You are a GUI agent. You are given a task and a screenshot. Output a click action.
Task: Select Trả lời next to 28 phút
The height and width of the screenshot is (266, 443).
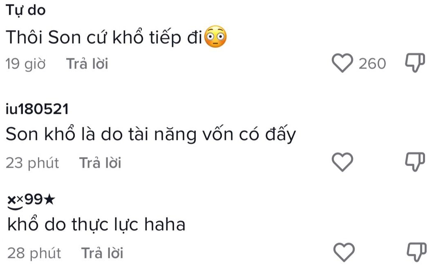pos(102,253)
